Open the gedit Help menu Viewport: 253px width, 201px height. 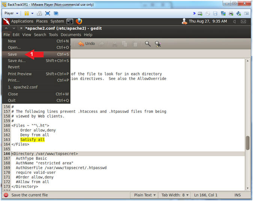(88, 35)
